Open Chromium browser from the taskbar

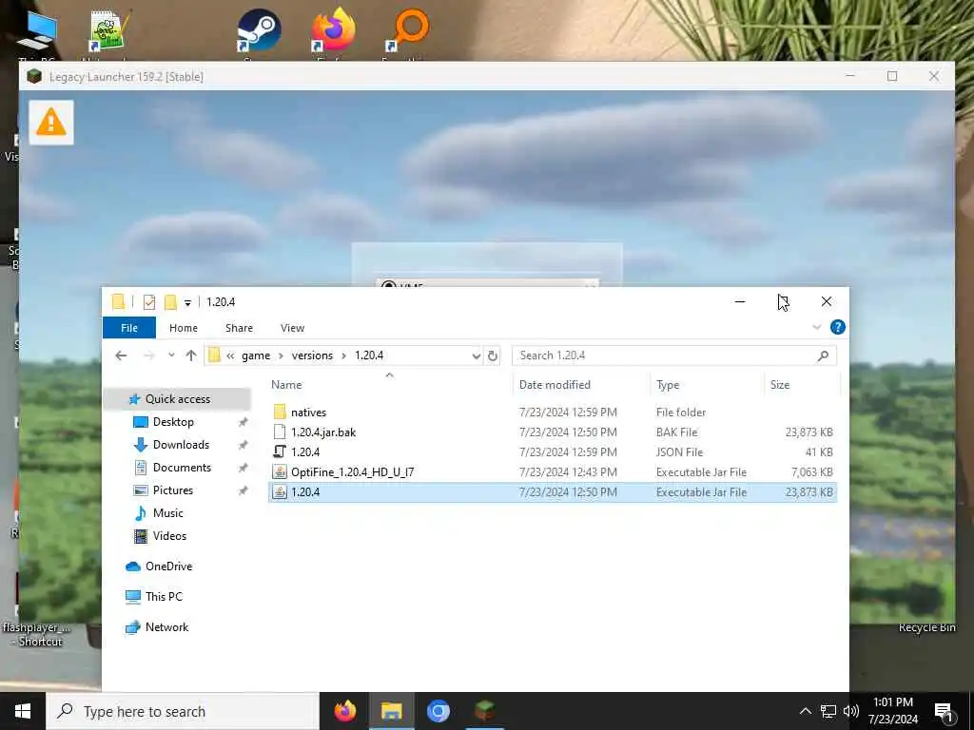(438, 711)
